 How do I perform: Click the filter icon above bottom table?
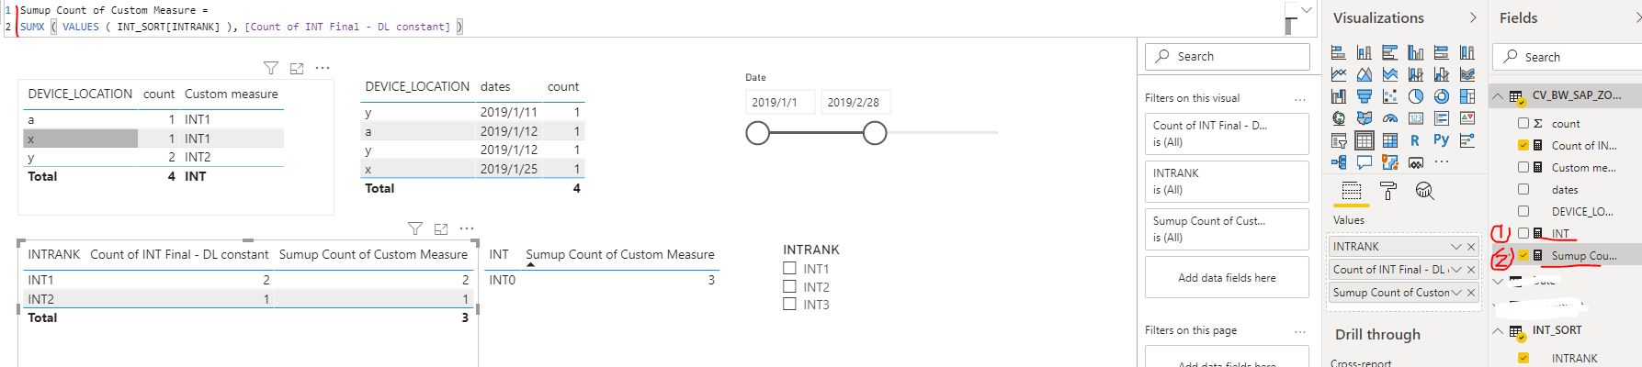pos(415,228)
